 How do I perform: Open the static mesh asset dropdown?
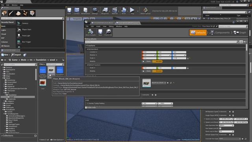click(159, 83)
